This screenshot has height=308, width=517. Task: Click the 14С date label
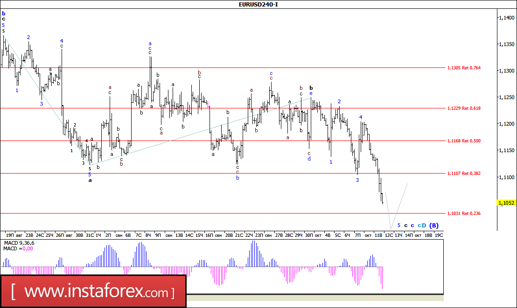point(189,235)
